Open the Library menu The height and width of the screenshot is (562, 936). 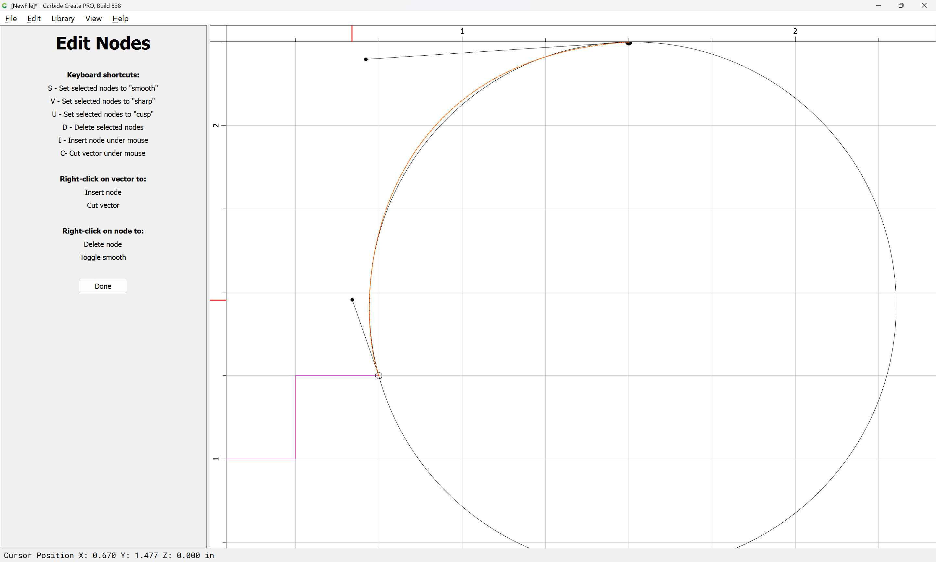tap(63, 19)
